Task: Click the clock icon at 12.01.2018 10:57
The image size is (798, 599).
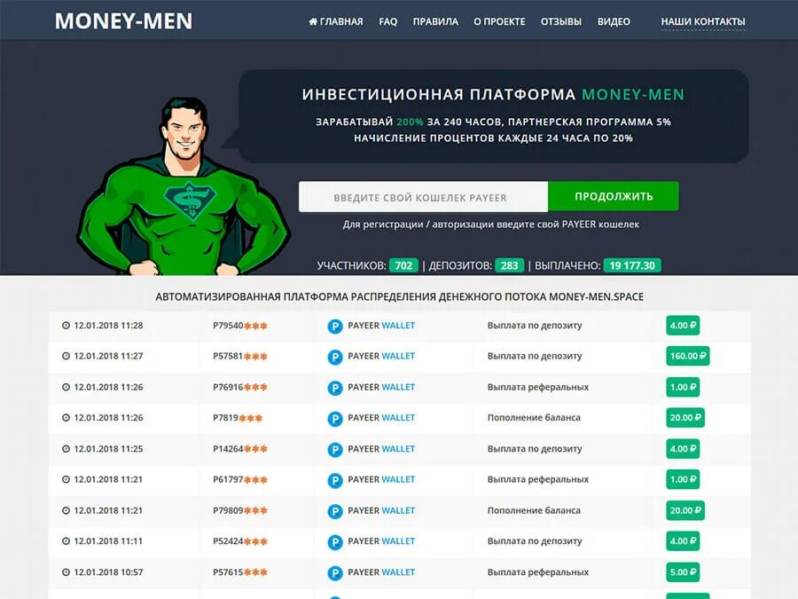Action: pos(66,572)
